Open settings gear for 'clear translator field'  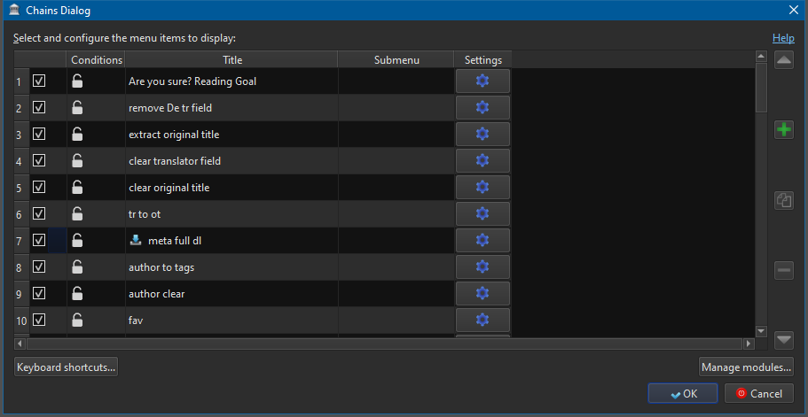coord(482,160)
